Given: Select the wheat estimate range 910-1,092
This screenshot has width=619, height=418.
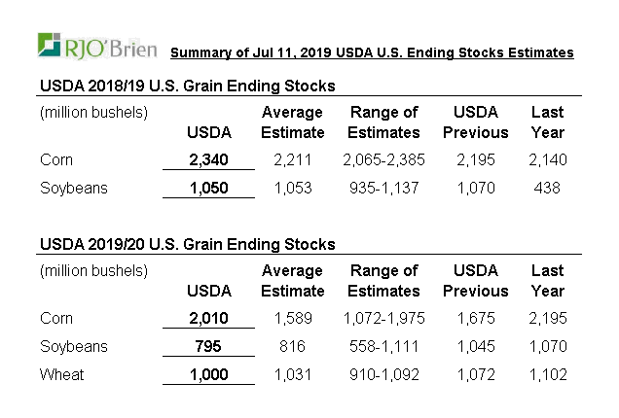Looking at the screenshot, I should (384, 374).
